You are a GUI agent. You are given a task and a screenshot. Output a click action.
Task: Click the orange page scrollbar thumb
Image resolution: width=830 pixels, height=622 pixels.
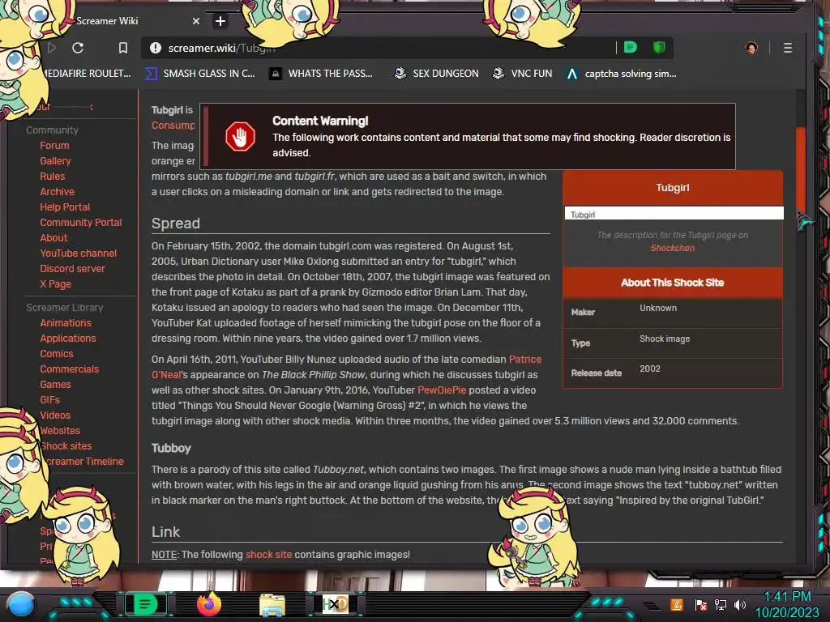point(800,169)
